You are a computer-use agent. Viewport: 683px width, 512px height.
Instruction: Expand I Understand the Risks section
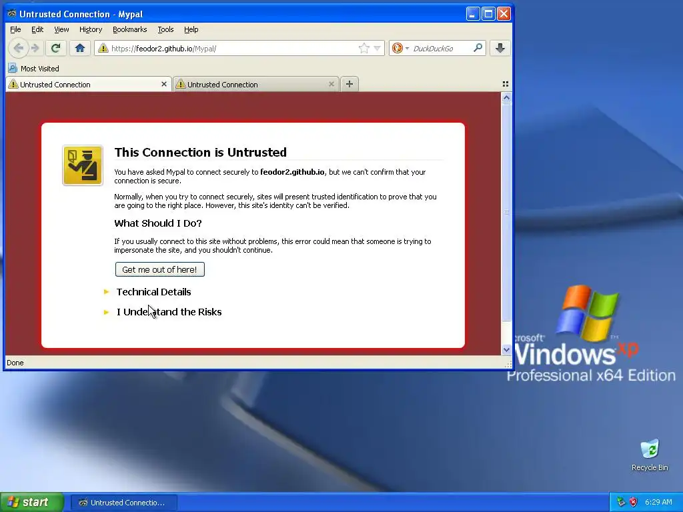(169, 312)
